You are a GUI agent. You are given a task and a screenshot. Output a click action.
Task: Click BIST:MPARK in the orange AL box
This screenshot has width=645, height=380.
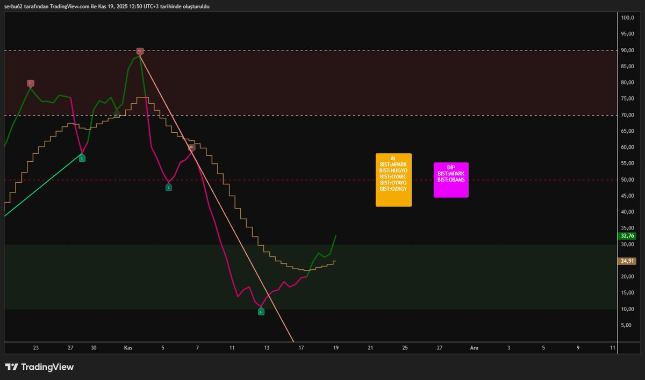click(393, 164)
